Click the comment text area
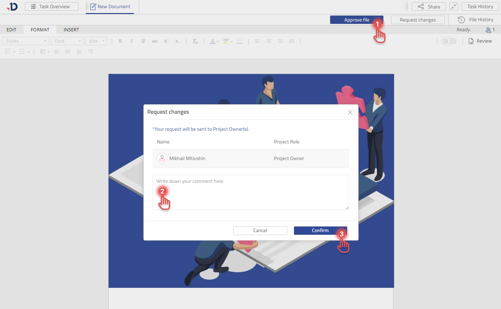 coord(251,192)
